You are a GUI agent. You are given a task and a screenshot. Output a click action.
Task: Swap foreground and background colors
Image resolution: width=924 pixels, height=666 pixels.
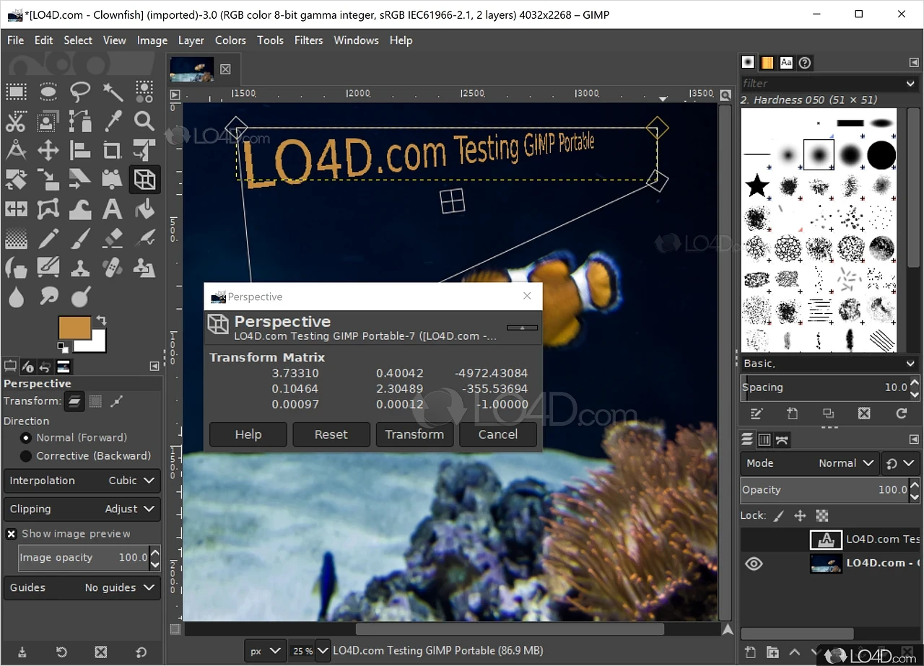point(101,320)
